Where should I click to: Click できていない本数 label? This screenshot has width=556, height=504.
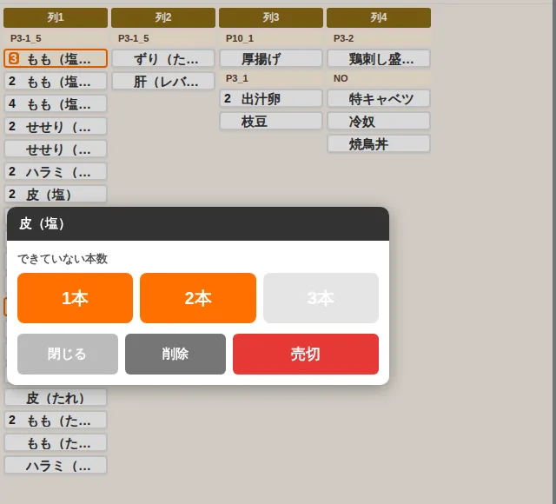[63, 259]
